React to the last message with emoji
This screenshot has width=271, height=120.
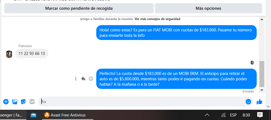pyautogui.click(x=91, y=79)
